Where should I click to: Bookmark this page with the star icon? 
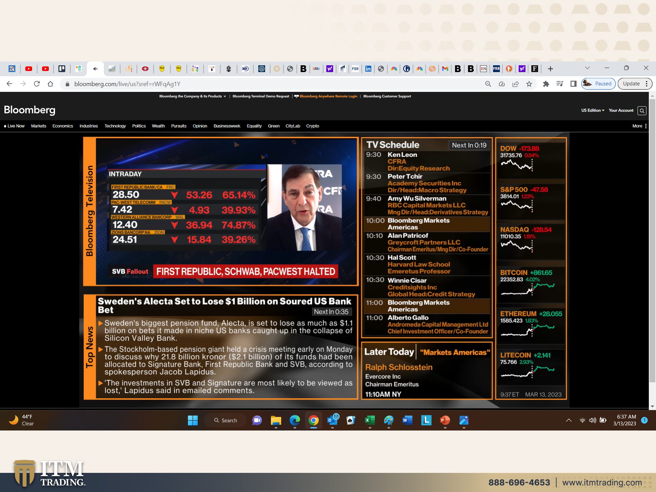pos(529,84)
